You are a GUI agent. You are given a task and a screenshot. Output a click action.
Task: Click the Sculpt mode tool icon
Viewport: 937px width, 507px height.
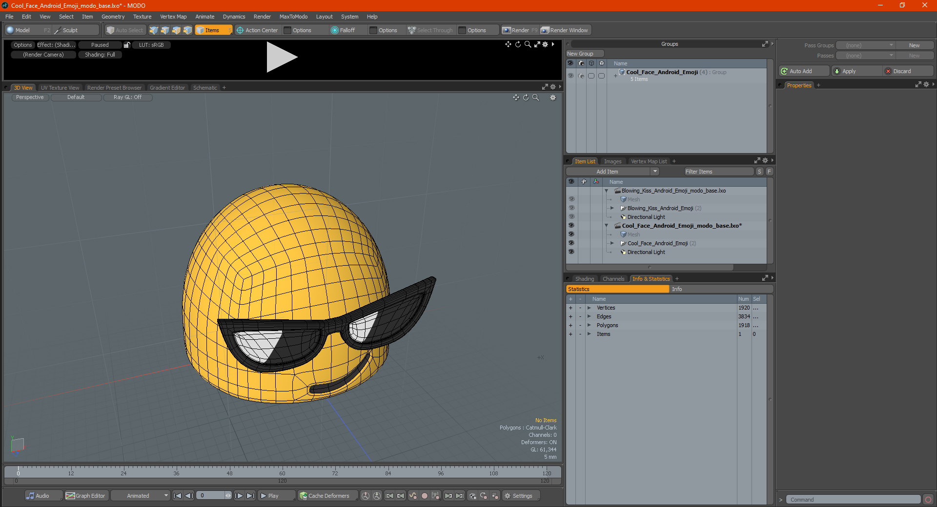[58, 30]
